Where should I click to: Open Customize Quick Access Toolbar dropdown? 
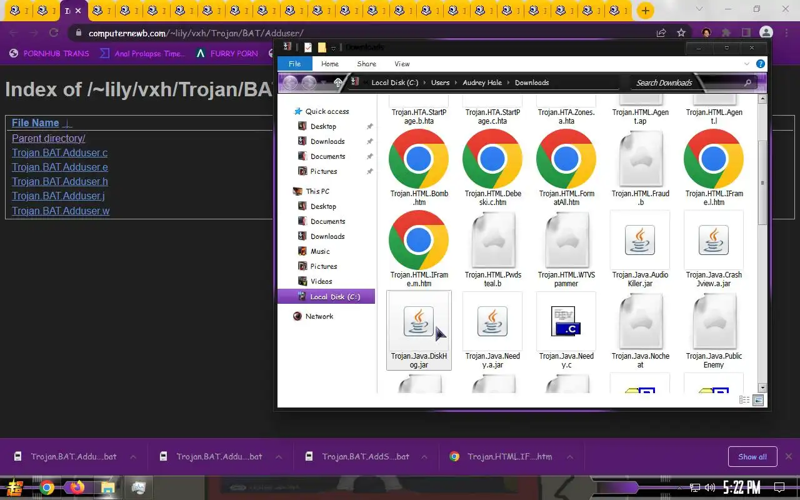(x=334, y=48)
